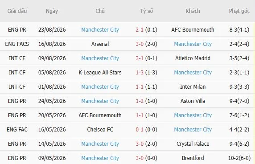255x164 pixels.
Task: Click Crystal Palace away team name
Action: coord(193,144)
